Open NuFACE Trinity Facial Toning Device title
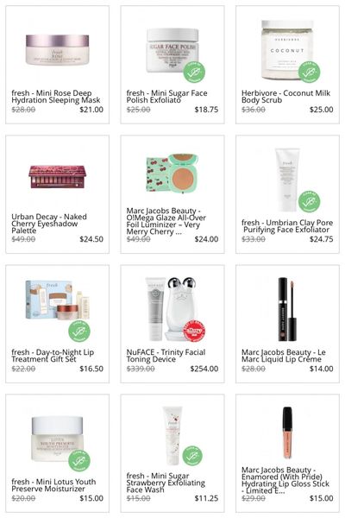345x518 pixels. pyautogui.click(x=166, y=356)
